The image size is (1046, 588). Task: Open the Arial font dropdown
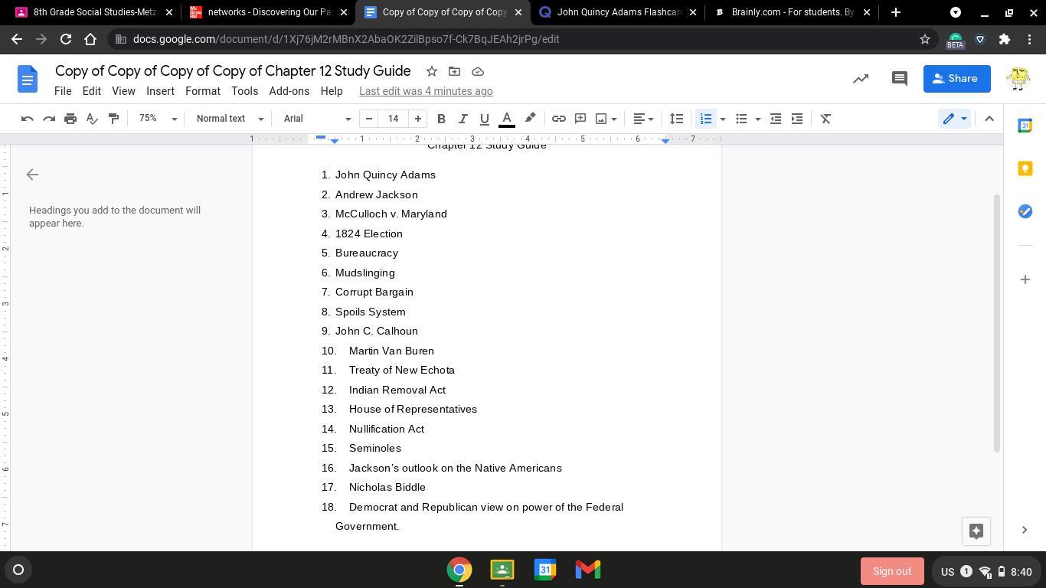pyautogui.click(x=317, y=119)
